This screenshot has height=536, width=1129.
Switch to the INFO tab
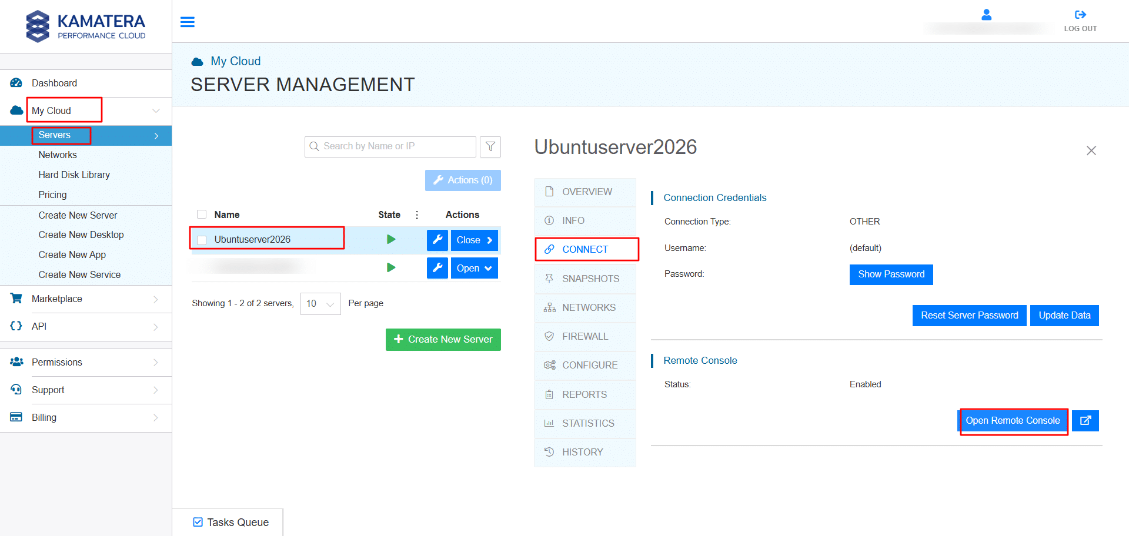[585, 220]
